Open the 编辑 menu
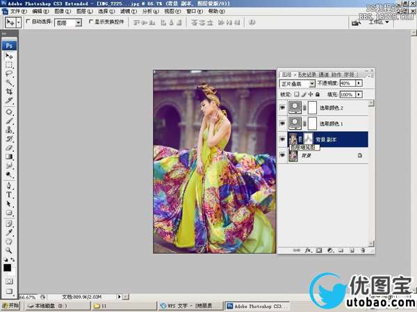 (40, 11)
